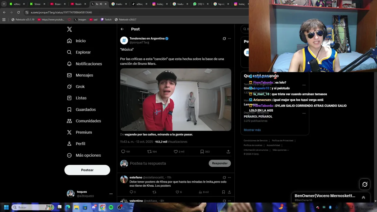Bookmark the post with 353 saves

click(x=202, y=152)
